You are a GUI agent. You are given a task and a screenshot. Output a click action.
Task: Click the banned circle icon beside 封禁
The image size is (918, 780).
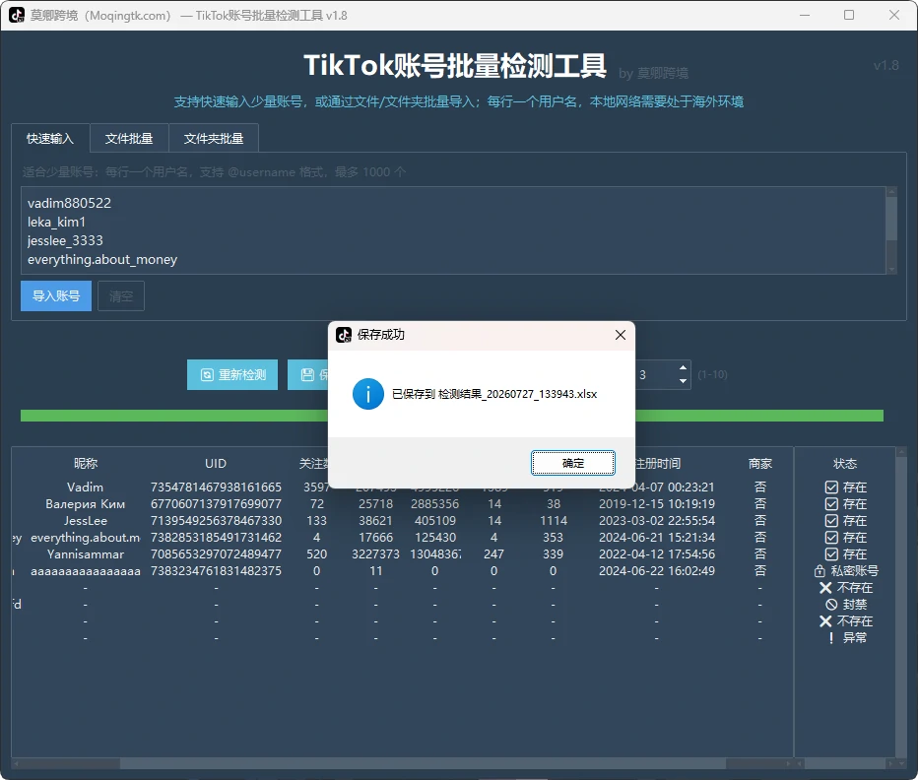click(831, 605)
